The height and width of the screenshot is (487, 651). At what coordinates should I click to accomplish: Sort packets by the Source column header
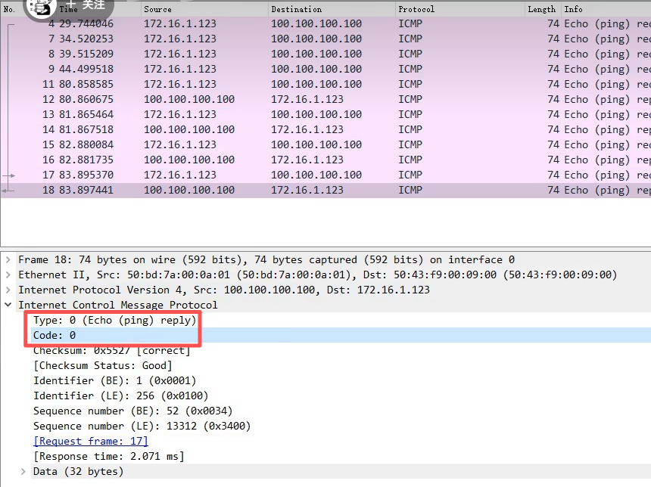pyautogui.click(x=204, y=9)
